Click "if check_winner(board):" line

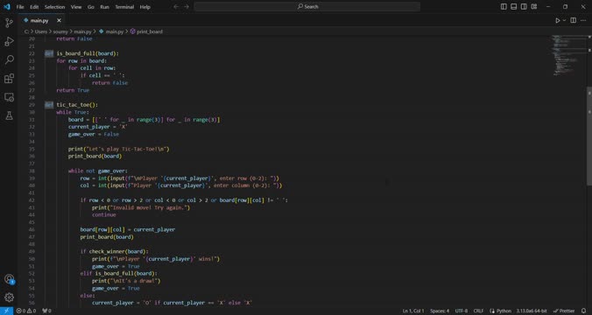(115, 252)
